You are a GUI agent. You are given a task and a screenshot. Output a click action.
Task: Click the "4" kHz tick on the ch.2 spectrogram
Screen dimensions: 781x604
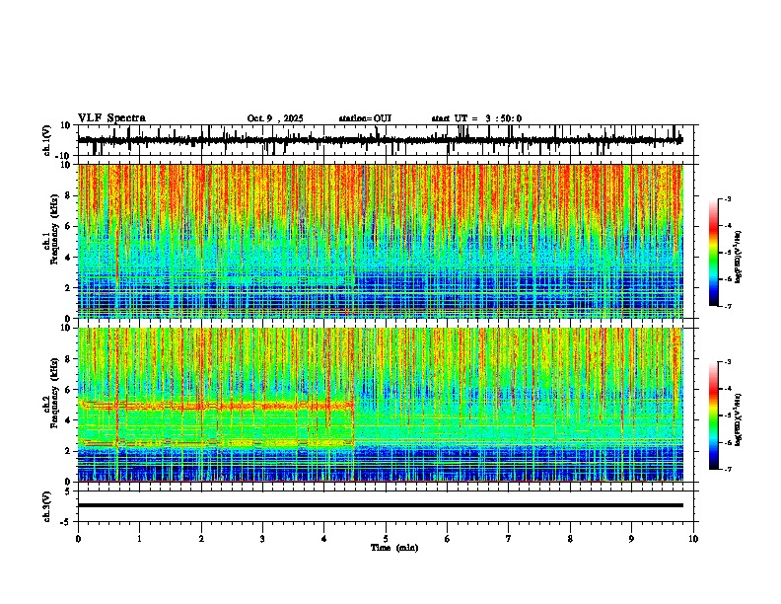pyautogui.click(x=69, y=420)
